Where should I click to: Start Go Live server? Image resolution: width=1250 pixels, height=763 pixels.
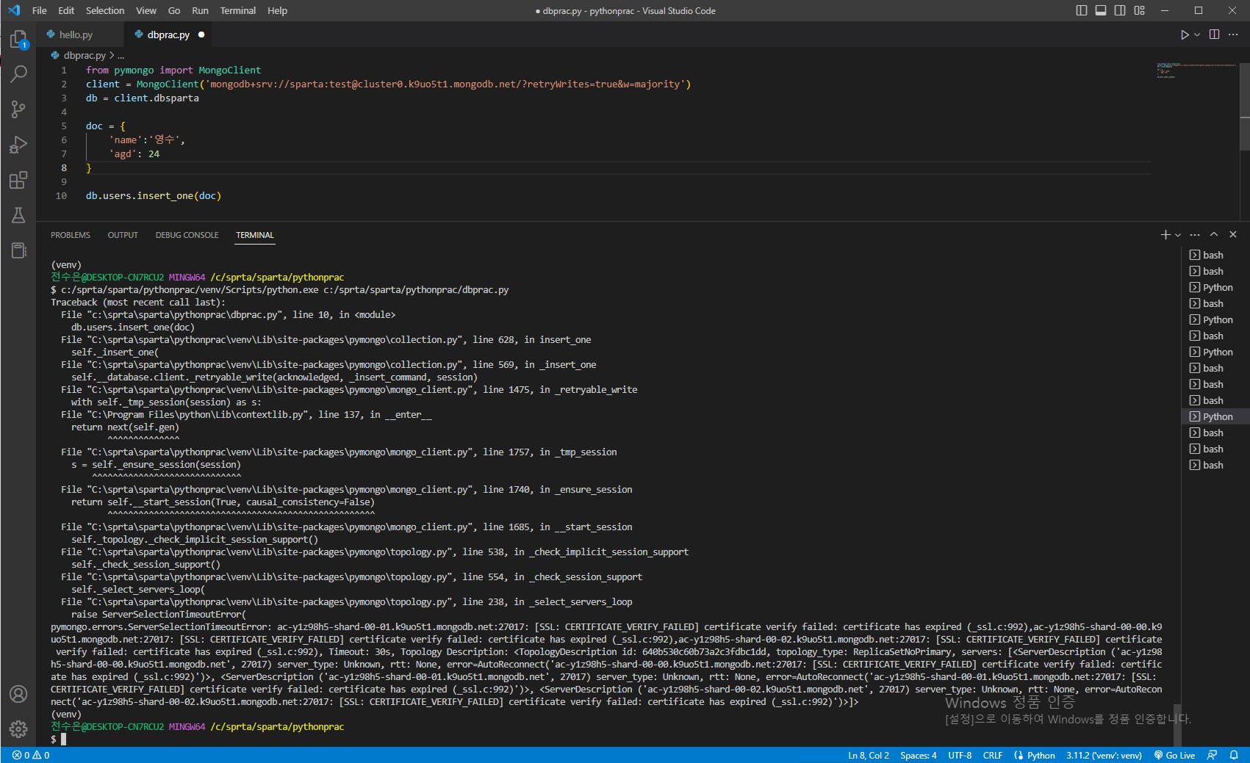point(1174,755)
